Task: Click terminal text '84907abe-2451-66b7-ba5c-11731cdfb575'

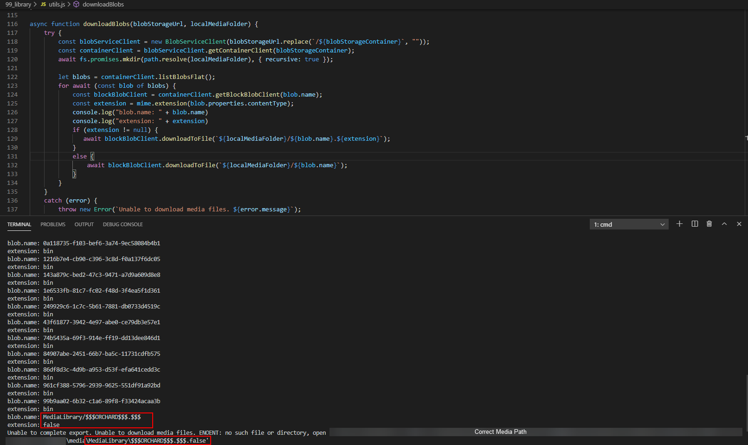Action: (x=102, y=354)
